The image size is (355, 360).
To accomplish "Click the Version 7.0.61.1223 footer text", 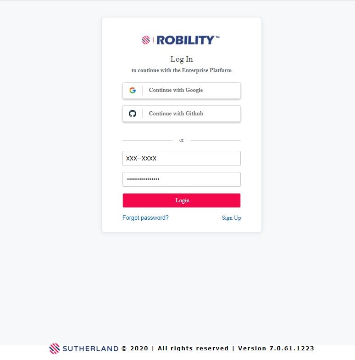I will (x=276, y=349).
